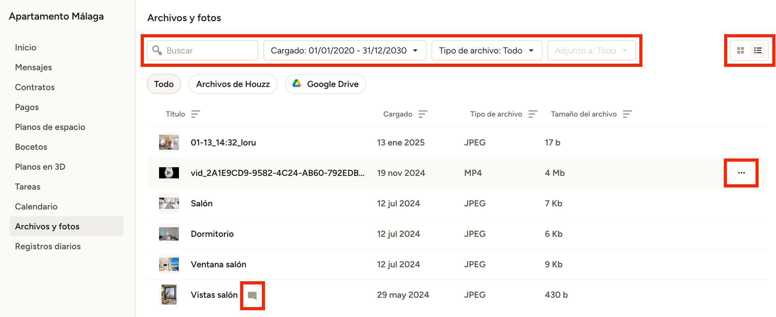Image resolution: width=776 pixels, height=317 pixels.
Task: Go to Mensajes in the sidebar
Action: pos(34,67)
